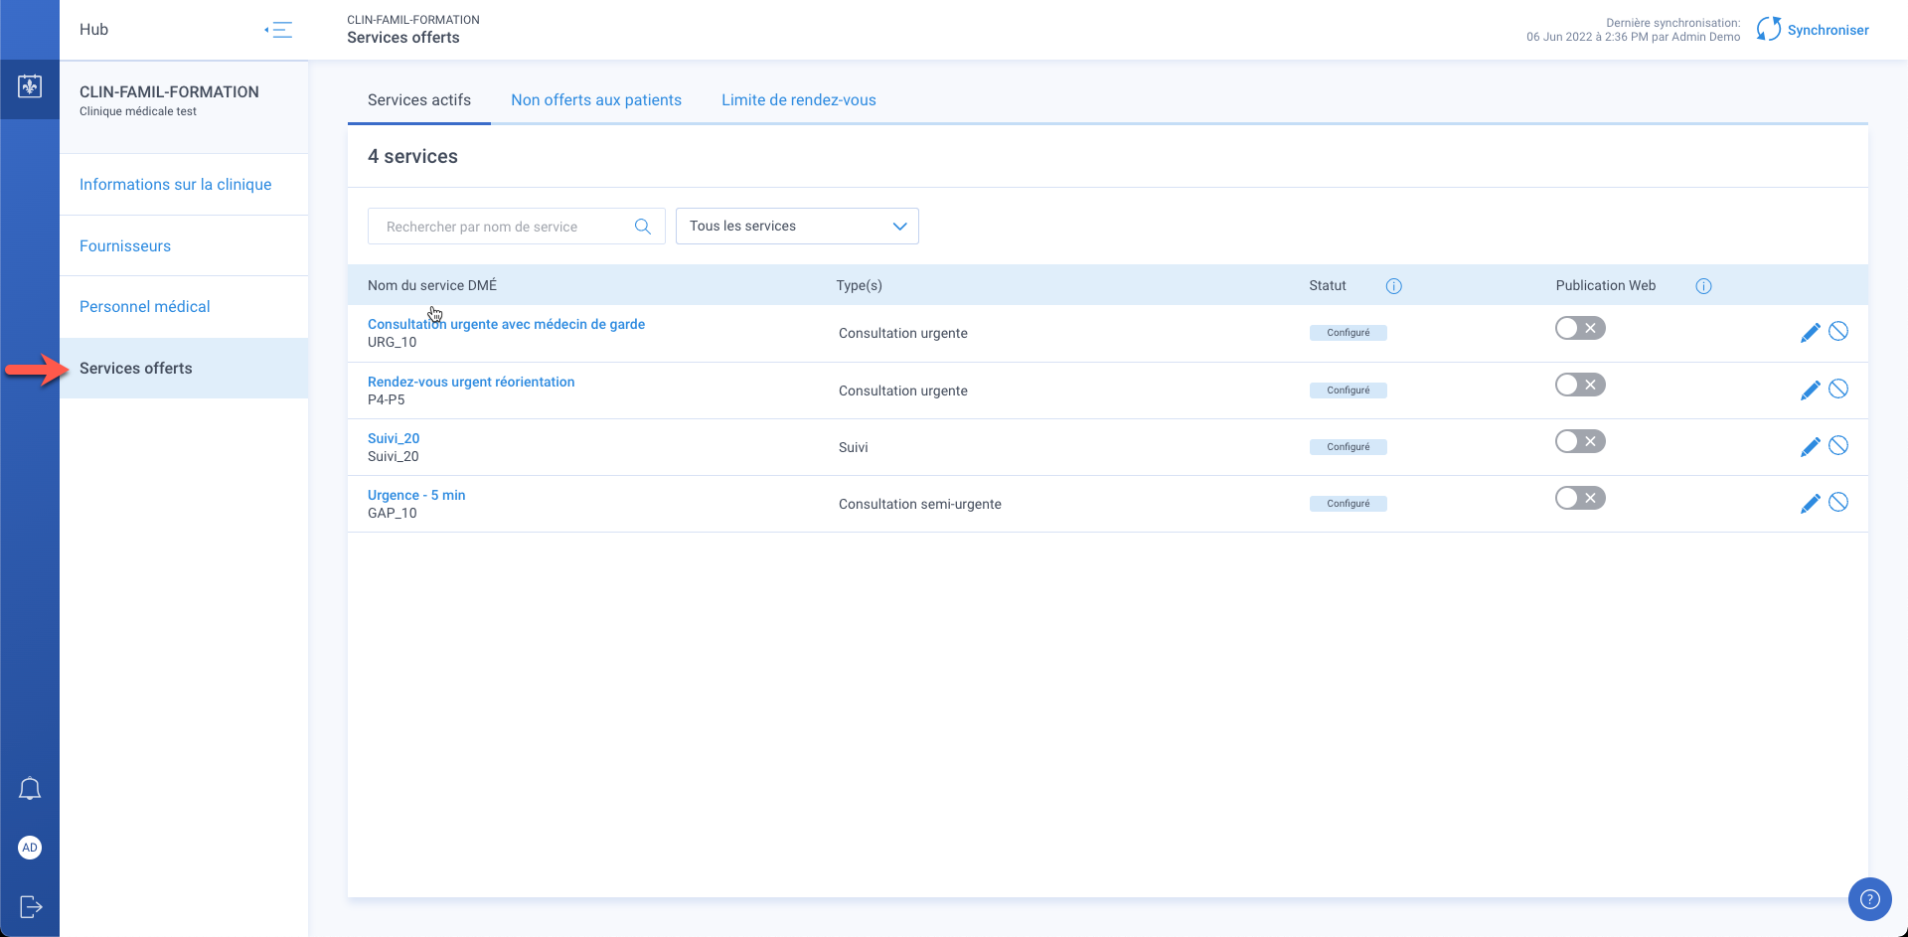The image size is (1908, 937).
Task: Toggle web publication for Urgence - 5 min
Action: coord(1580,498)
